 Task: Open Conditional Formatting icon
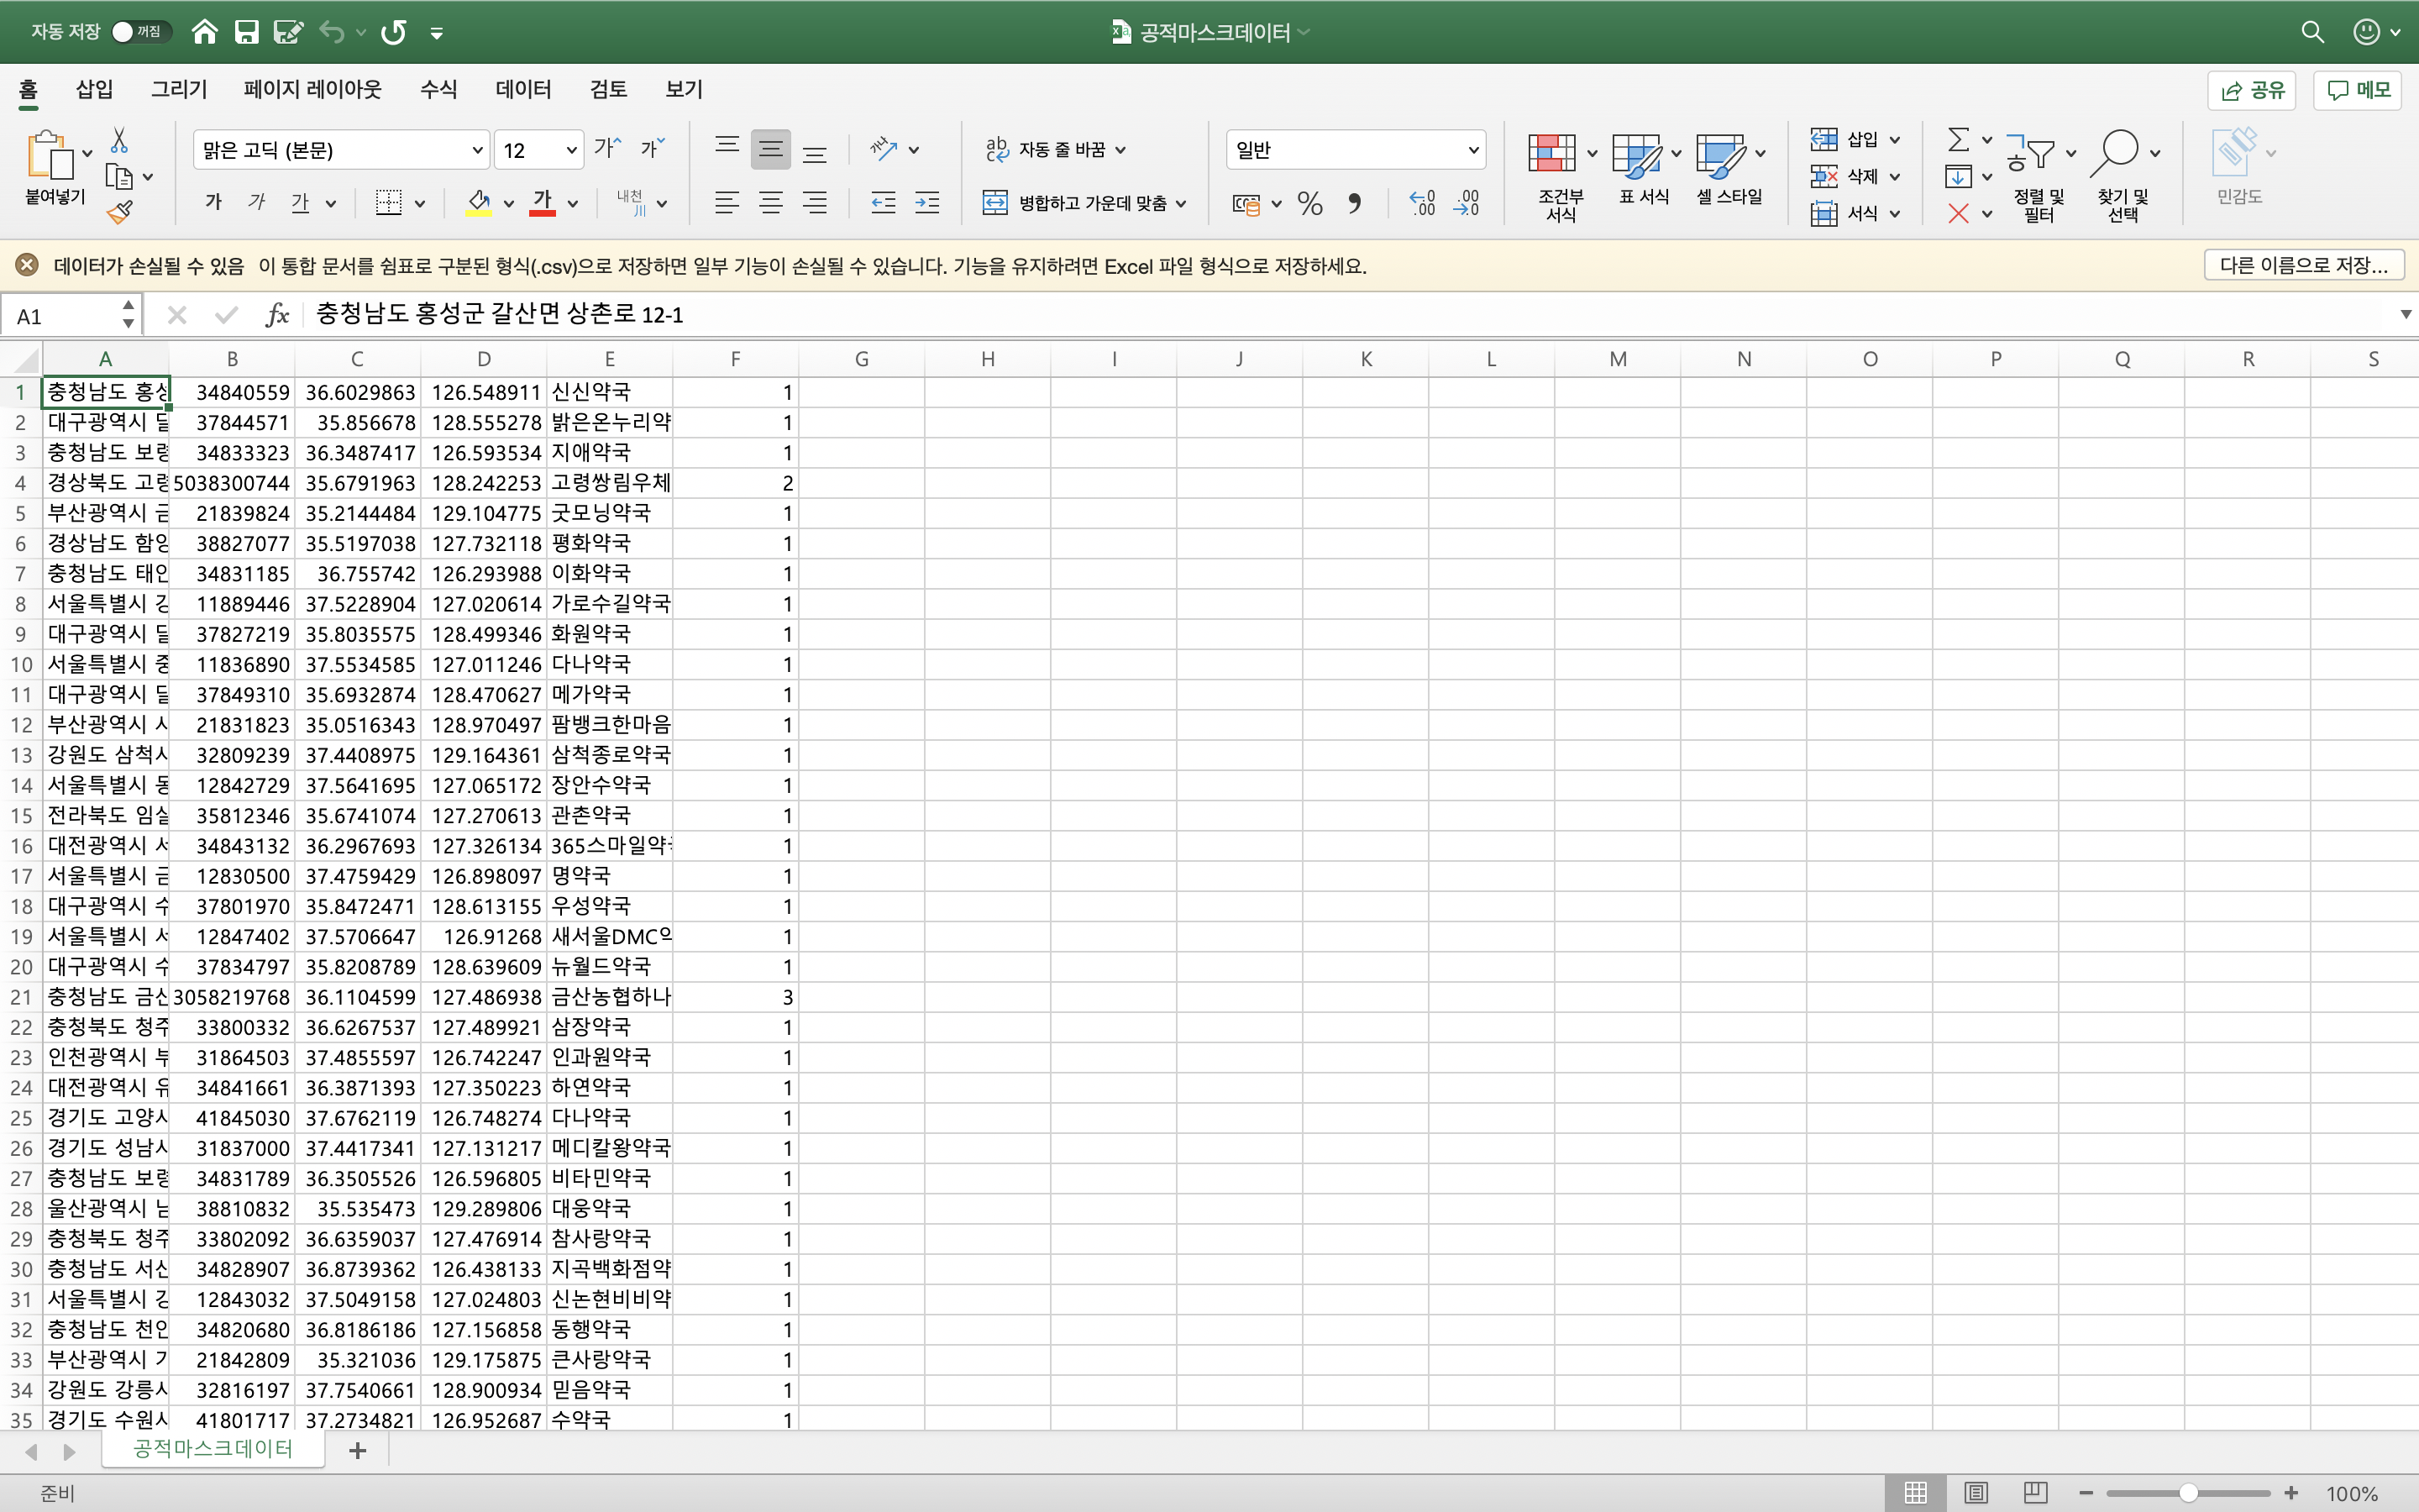pos(1551,154)
